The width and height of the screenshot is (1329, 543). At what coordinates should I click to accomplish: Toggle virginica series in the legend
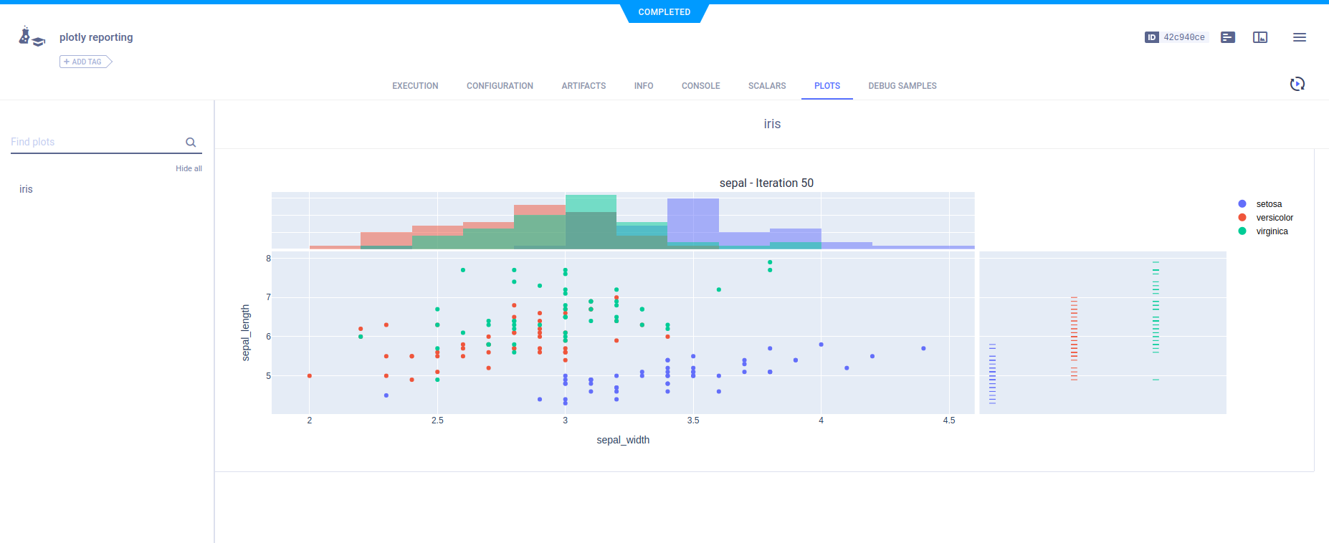click(1271, 231)
